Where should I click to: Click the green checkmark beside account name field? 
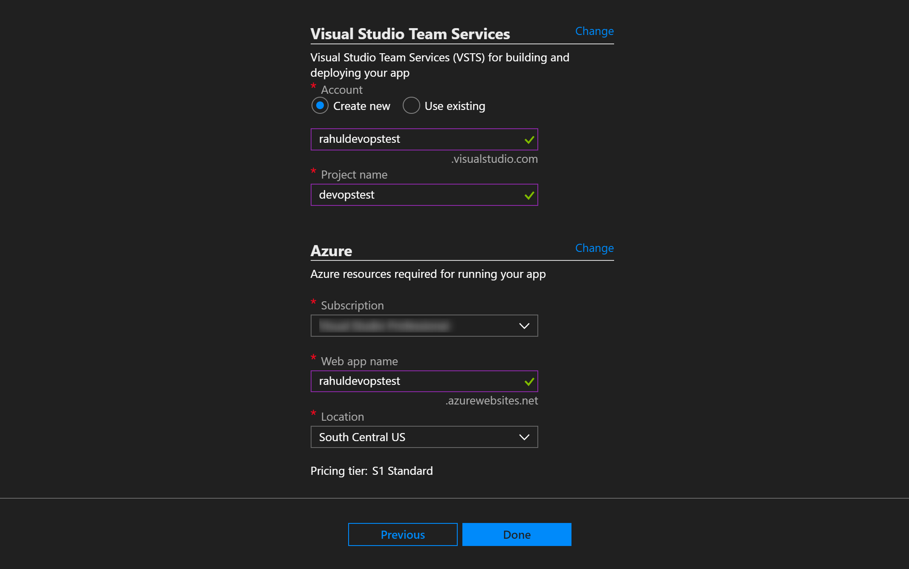[x=529, y=139]
